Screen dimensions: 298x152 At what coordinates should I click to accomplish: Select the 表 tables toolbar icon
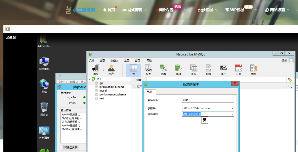[x=133, y=70]
